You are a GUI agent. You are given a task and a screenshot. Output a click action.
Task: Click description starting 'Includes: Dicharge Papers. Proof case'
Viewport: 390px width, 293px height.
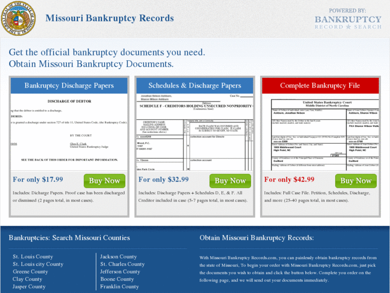pos(69,196)
